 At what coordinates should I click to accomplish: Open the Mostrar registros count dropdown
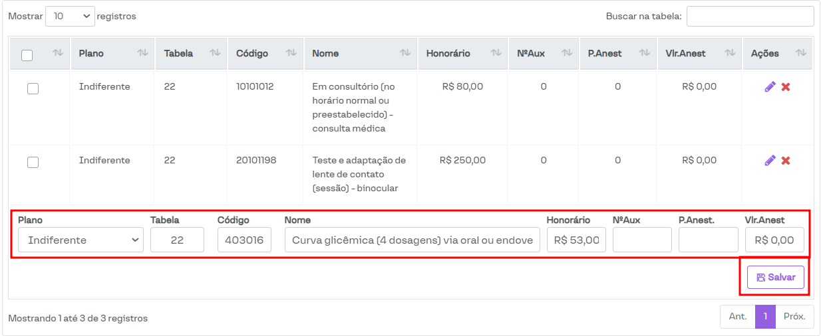70,16
